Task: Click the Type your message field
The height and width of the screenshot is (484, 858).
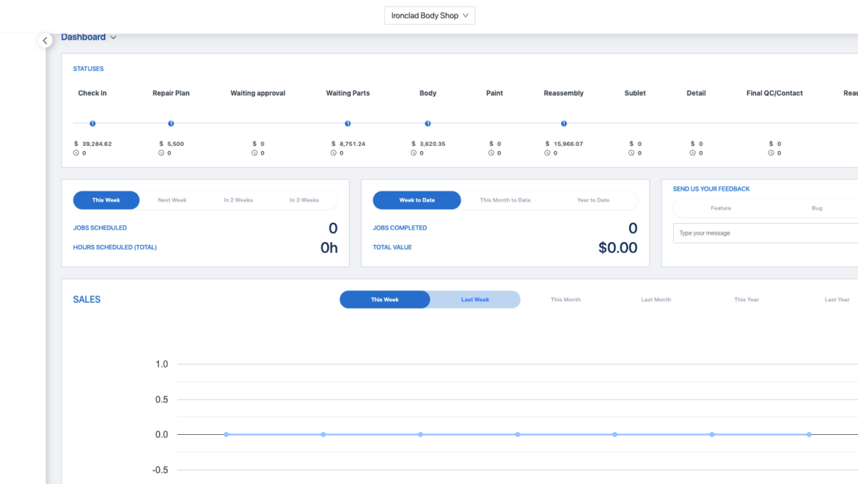Action: (x=766, y=233)
